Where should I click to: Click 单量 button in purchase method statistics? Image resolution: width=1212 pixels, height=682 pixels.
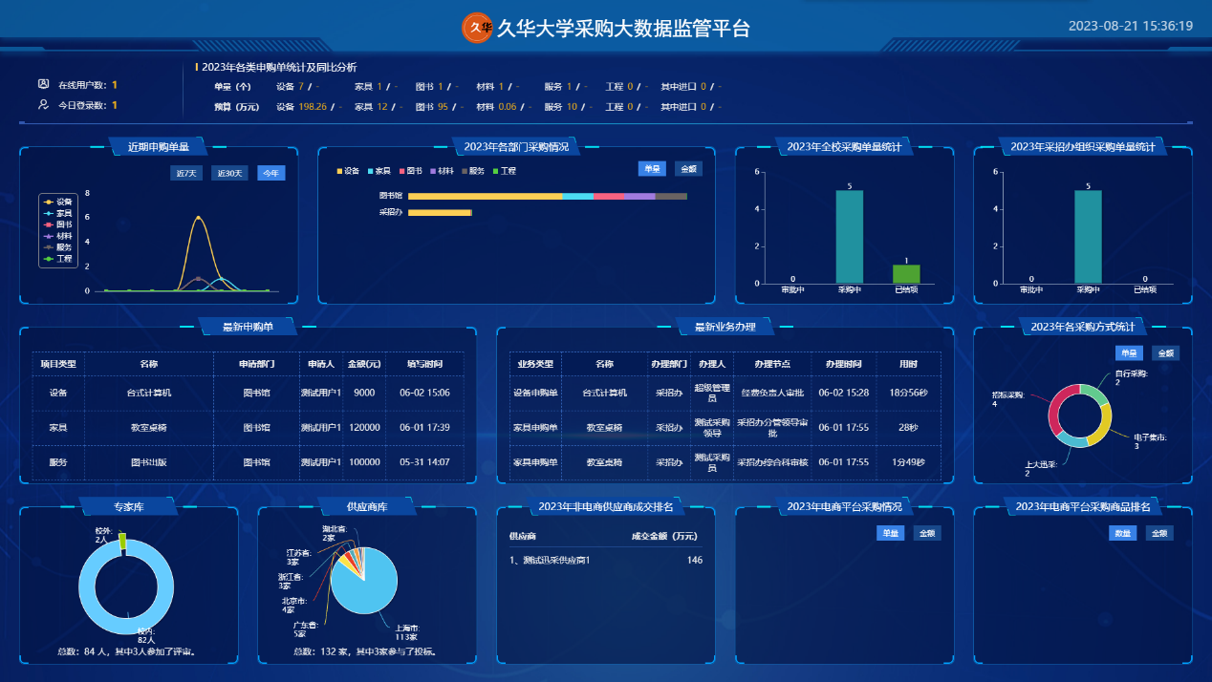(x=1130, y=353)
